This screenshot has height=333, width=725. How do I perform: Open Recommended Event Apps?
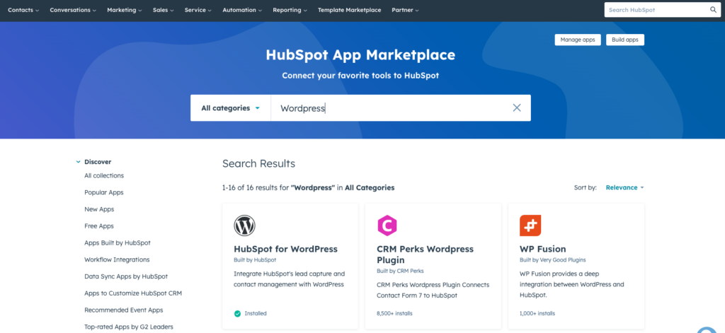[123, 310]
